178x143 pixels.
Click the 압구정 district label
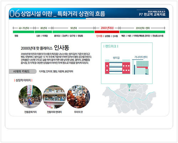(x=72, y=36)
